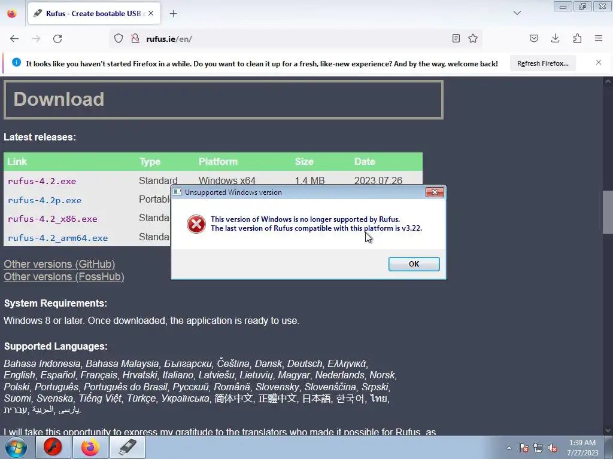Open the Flash taskbar icon
The width and height of the screenshot is (613, 459).
pos(53,447)
